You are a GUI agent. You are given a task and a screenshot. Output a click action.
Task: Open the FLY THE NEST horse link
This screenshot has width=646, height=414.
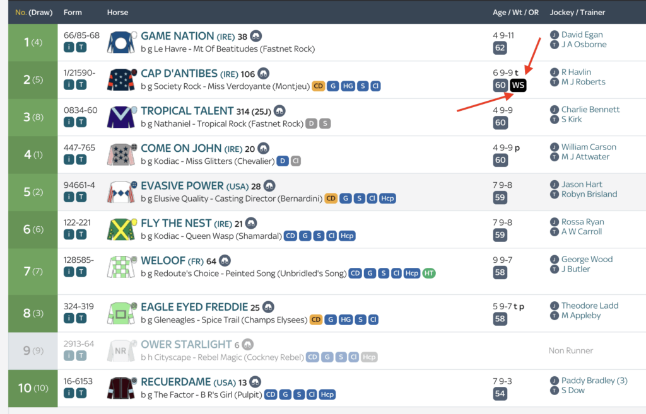(177, 224)
